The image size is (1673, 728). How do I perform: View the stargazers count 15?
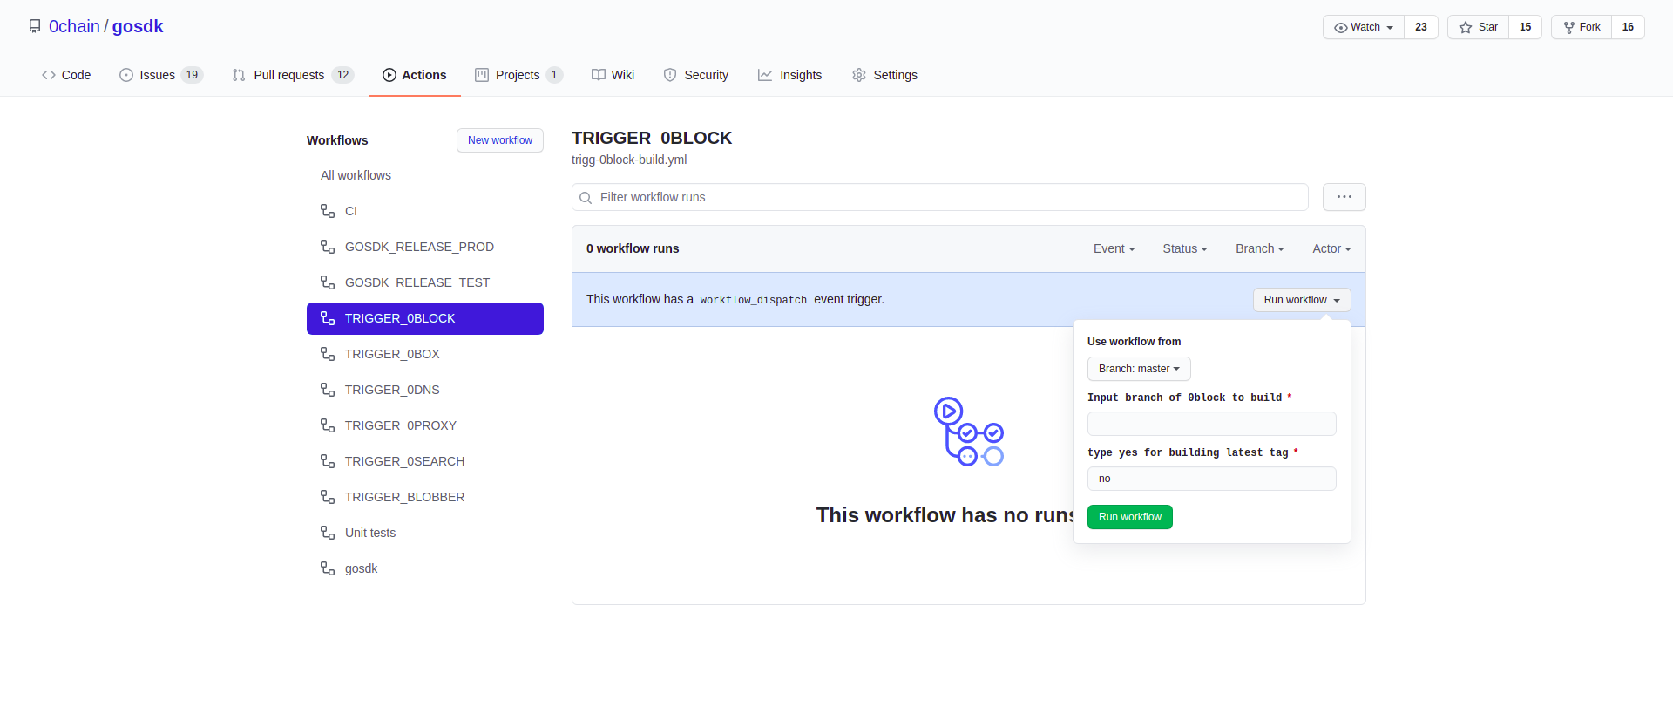click(1526, 27)
